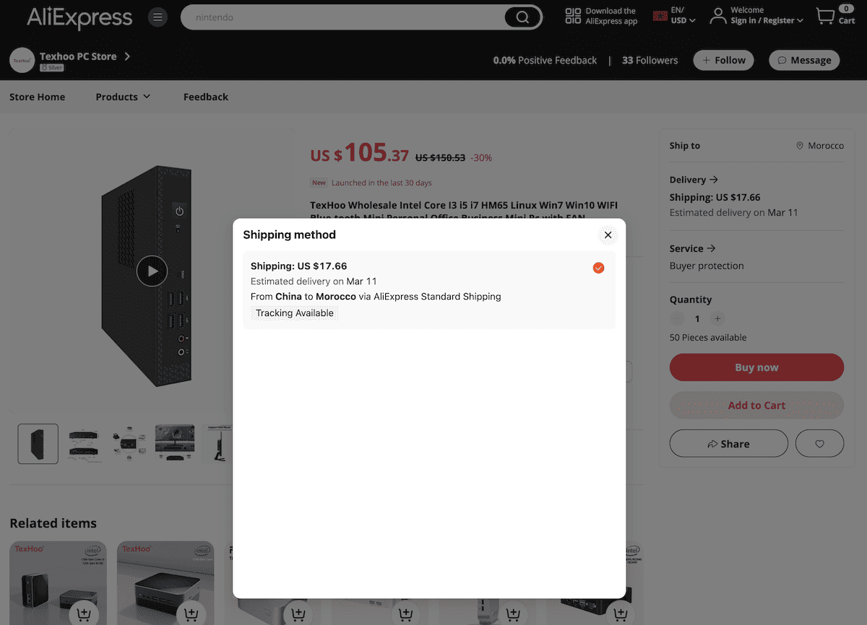Open the 33 Followers link
This screenshot has height=625, width=867.
[649, 60]
